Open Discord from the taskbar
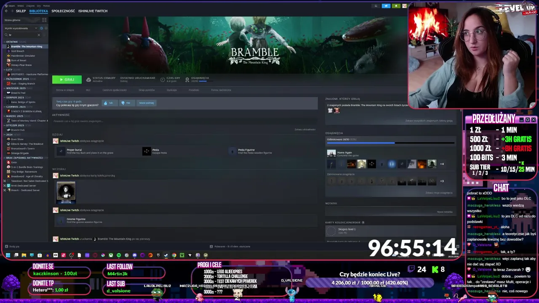The image size is (539, 303). pos(135,255)
